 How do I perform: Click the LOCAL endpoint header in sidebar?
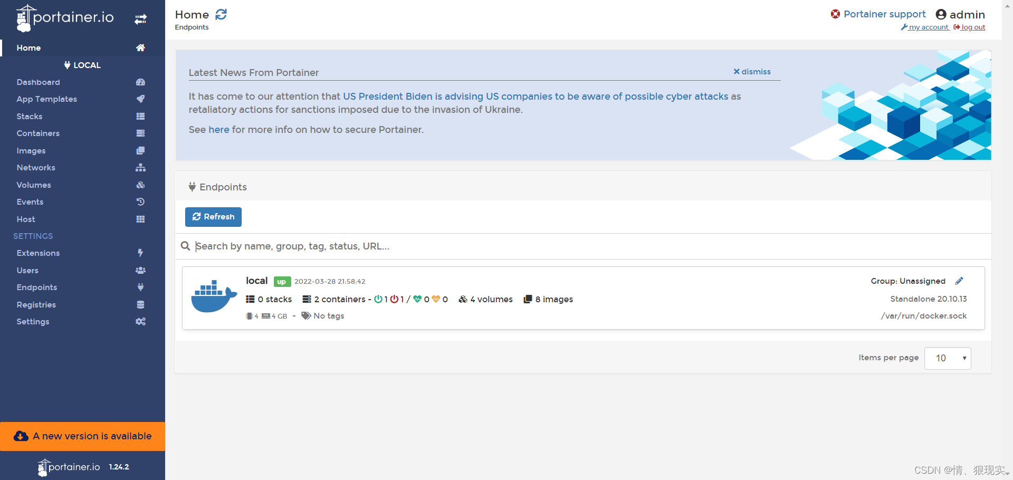82,65
